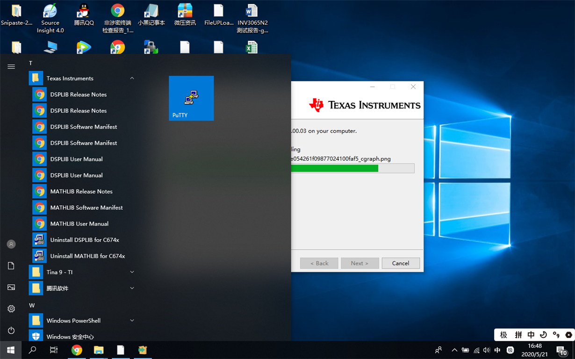This screenshot has height=359, width=575.
Task: Open the 微压资讯 desktop icon
Action: click(x=185, y=15)
